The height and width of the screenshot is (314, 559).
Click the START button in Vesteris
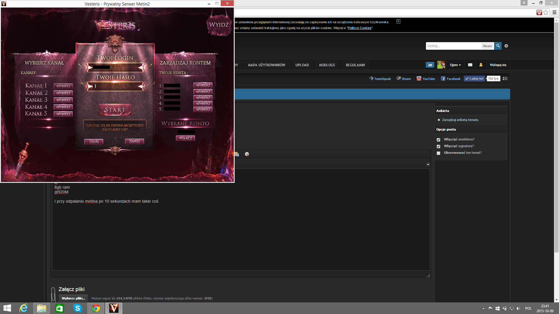pyautogui.click(x=115, y=110)
